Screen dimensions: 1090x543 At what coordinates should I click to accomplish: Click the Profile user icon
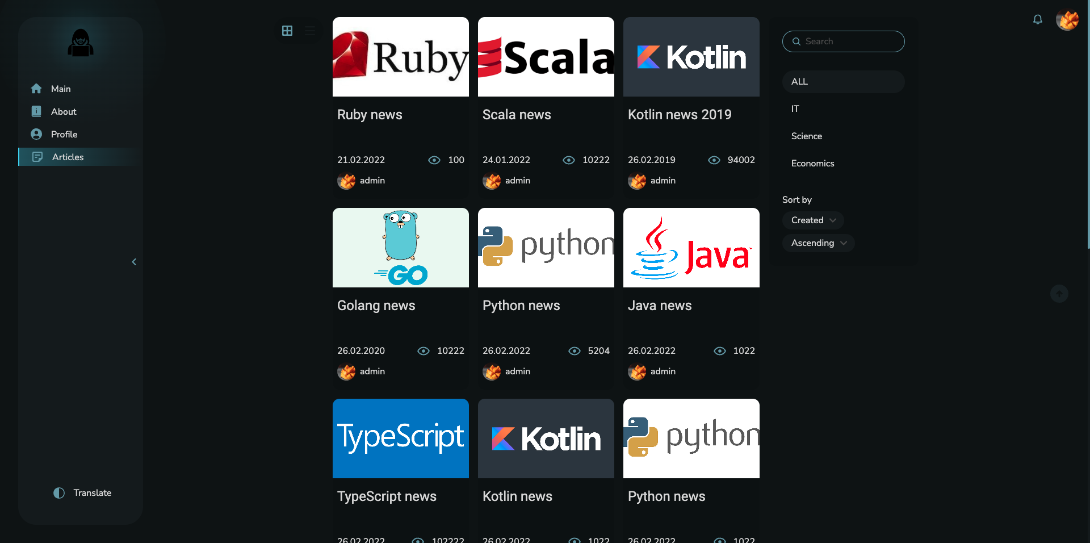coord(36,134)
